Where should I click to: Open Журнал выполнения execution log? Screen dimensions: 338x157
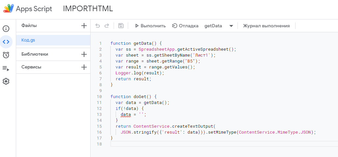tap(267, 26)
